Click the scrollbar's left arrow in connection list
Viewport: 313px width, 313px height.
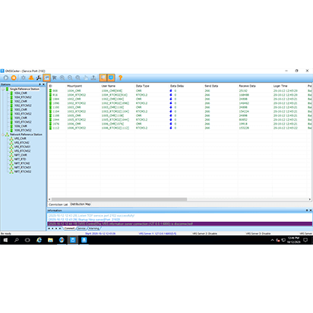pos(49,199)
